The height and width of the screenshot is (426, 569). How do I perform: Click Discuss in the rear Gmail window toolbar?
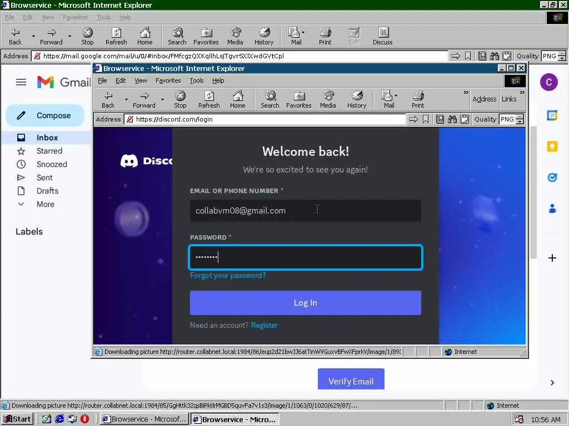[x=383, y=37]
